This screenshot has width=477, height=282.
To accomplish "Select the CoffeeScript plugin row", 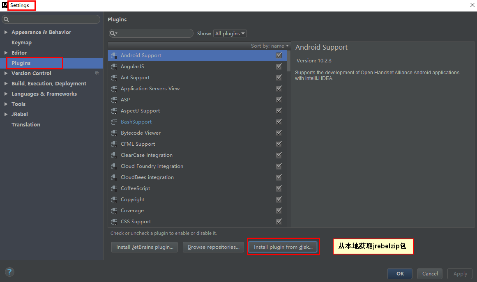I will tap(198, 188).
